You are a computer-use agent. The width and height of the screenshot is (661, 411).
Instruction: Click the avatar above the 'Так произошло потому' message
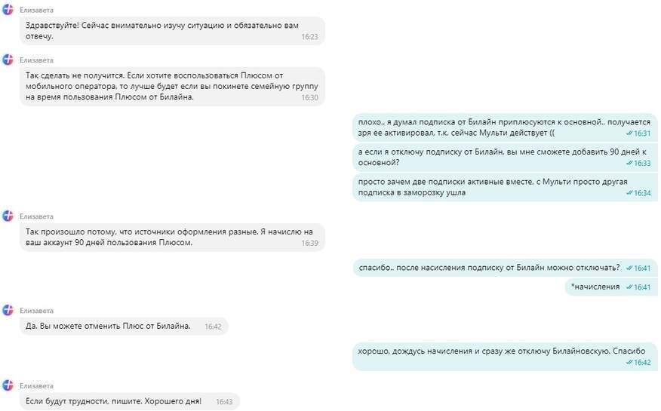point(8,216)
